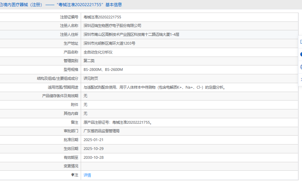Click 无 in the 产品储存条件及有效期 row
The height and width of the screenshot is (183, 302).
[85, 96]
